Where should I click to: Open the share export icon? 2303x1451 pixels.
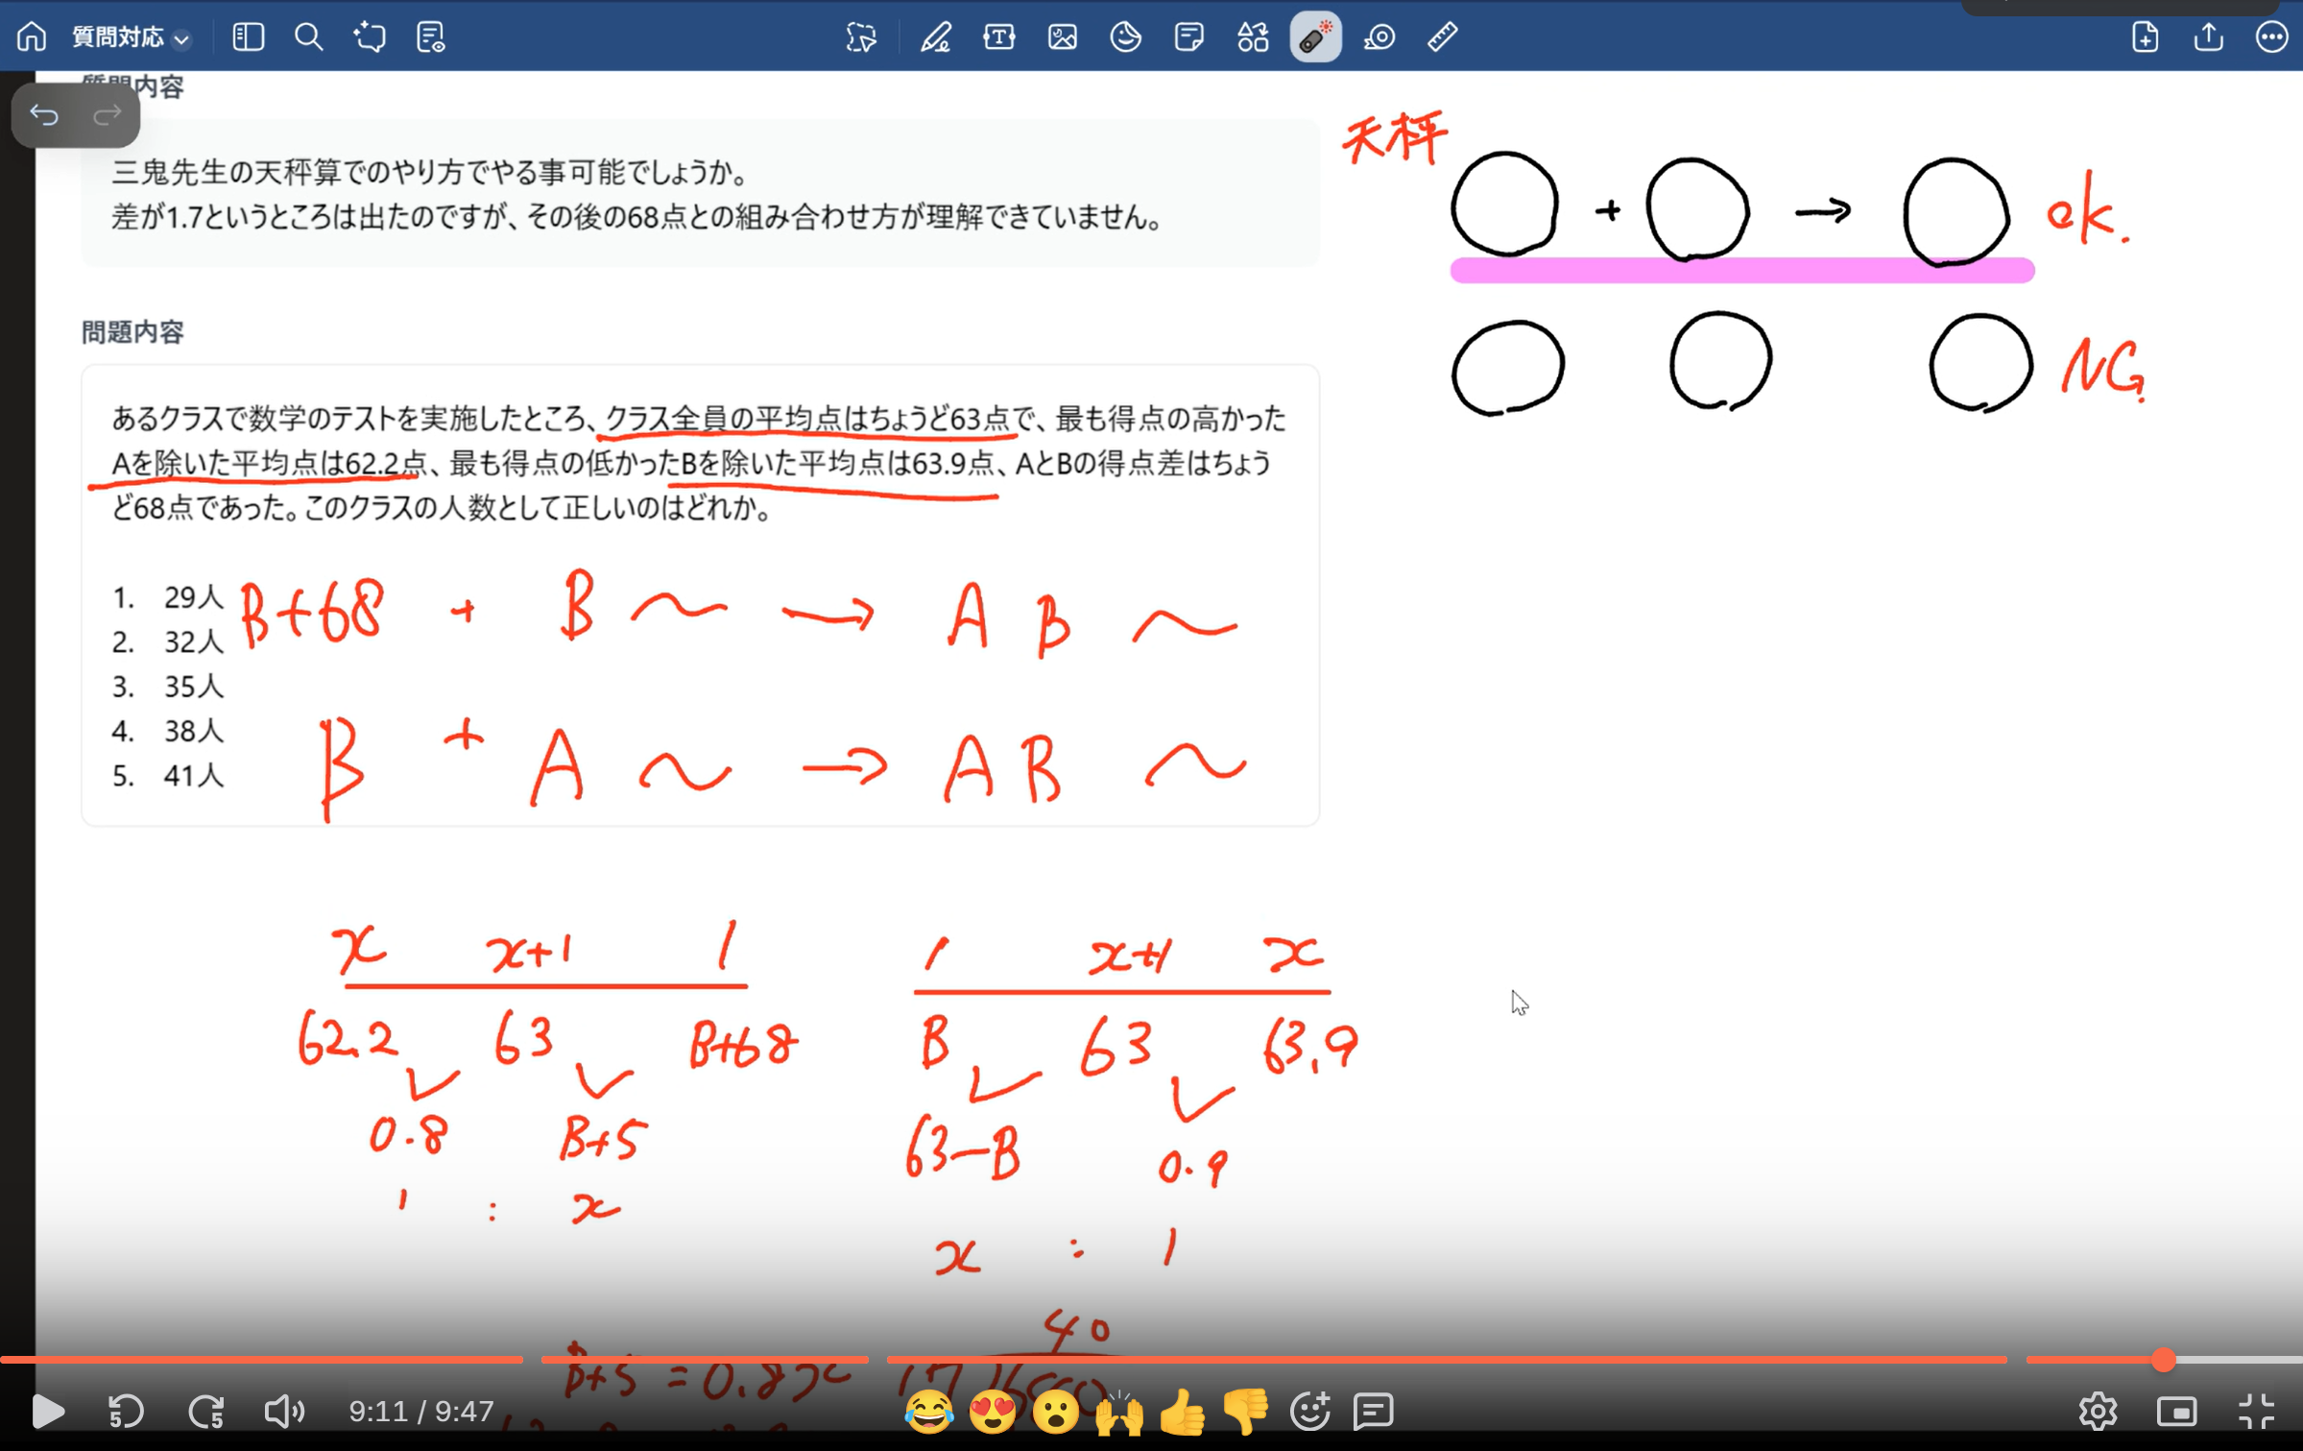coord(2208,37)
